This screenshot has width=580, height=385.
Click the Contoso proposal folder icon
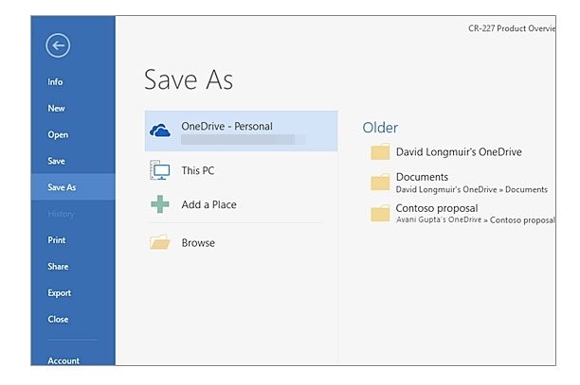(x=380, y=214)
